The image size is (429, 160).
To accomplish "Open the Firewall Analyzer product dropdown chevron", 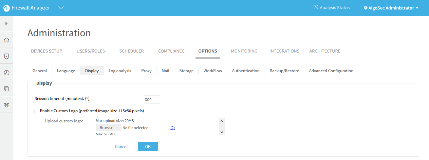I will point(61,8).
